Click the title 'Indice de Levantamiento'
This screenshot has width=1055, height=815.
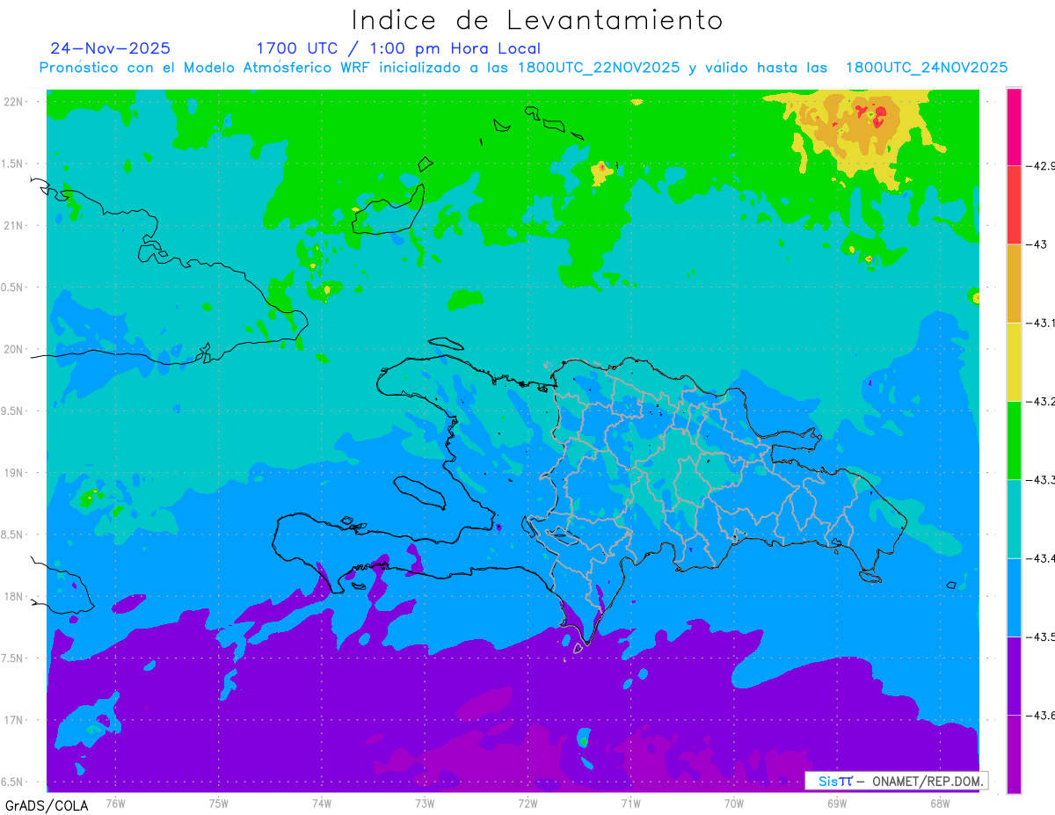pyautogui.click(x=536, y=19)
